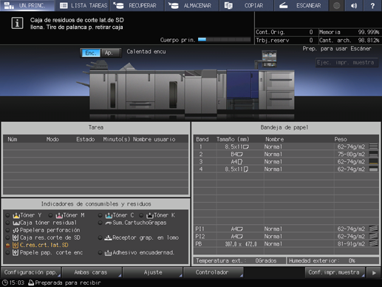This screenshot has width=382, height=287.
Task: Switch to the LISTA TAREAS tab
Action: click(x=82, y=5)
